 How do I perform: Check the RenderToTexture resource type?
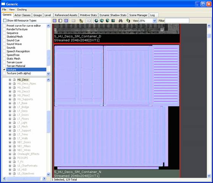5,29
